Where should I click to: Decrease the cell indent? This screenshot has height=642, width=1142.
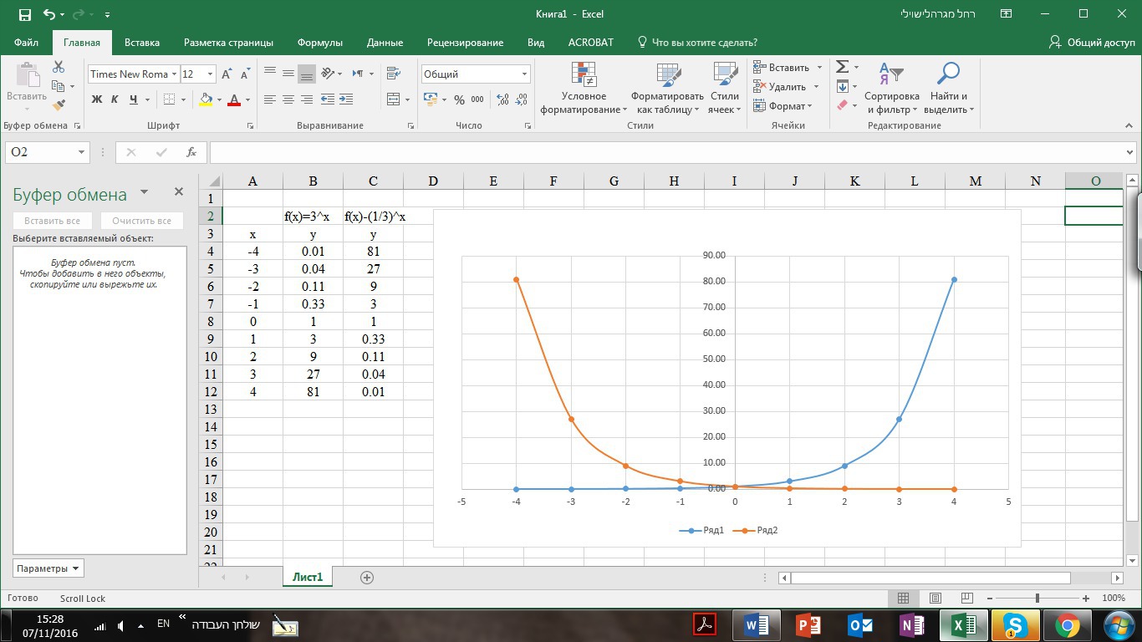click(x=327, y=99)
